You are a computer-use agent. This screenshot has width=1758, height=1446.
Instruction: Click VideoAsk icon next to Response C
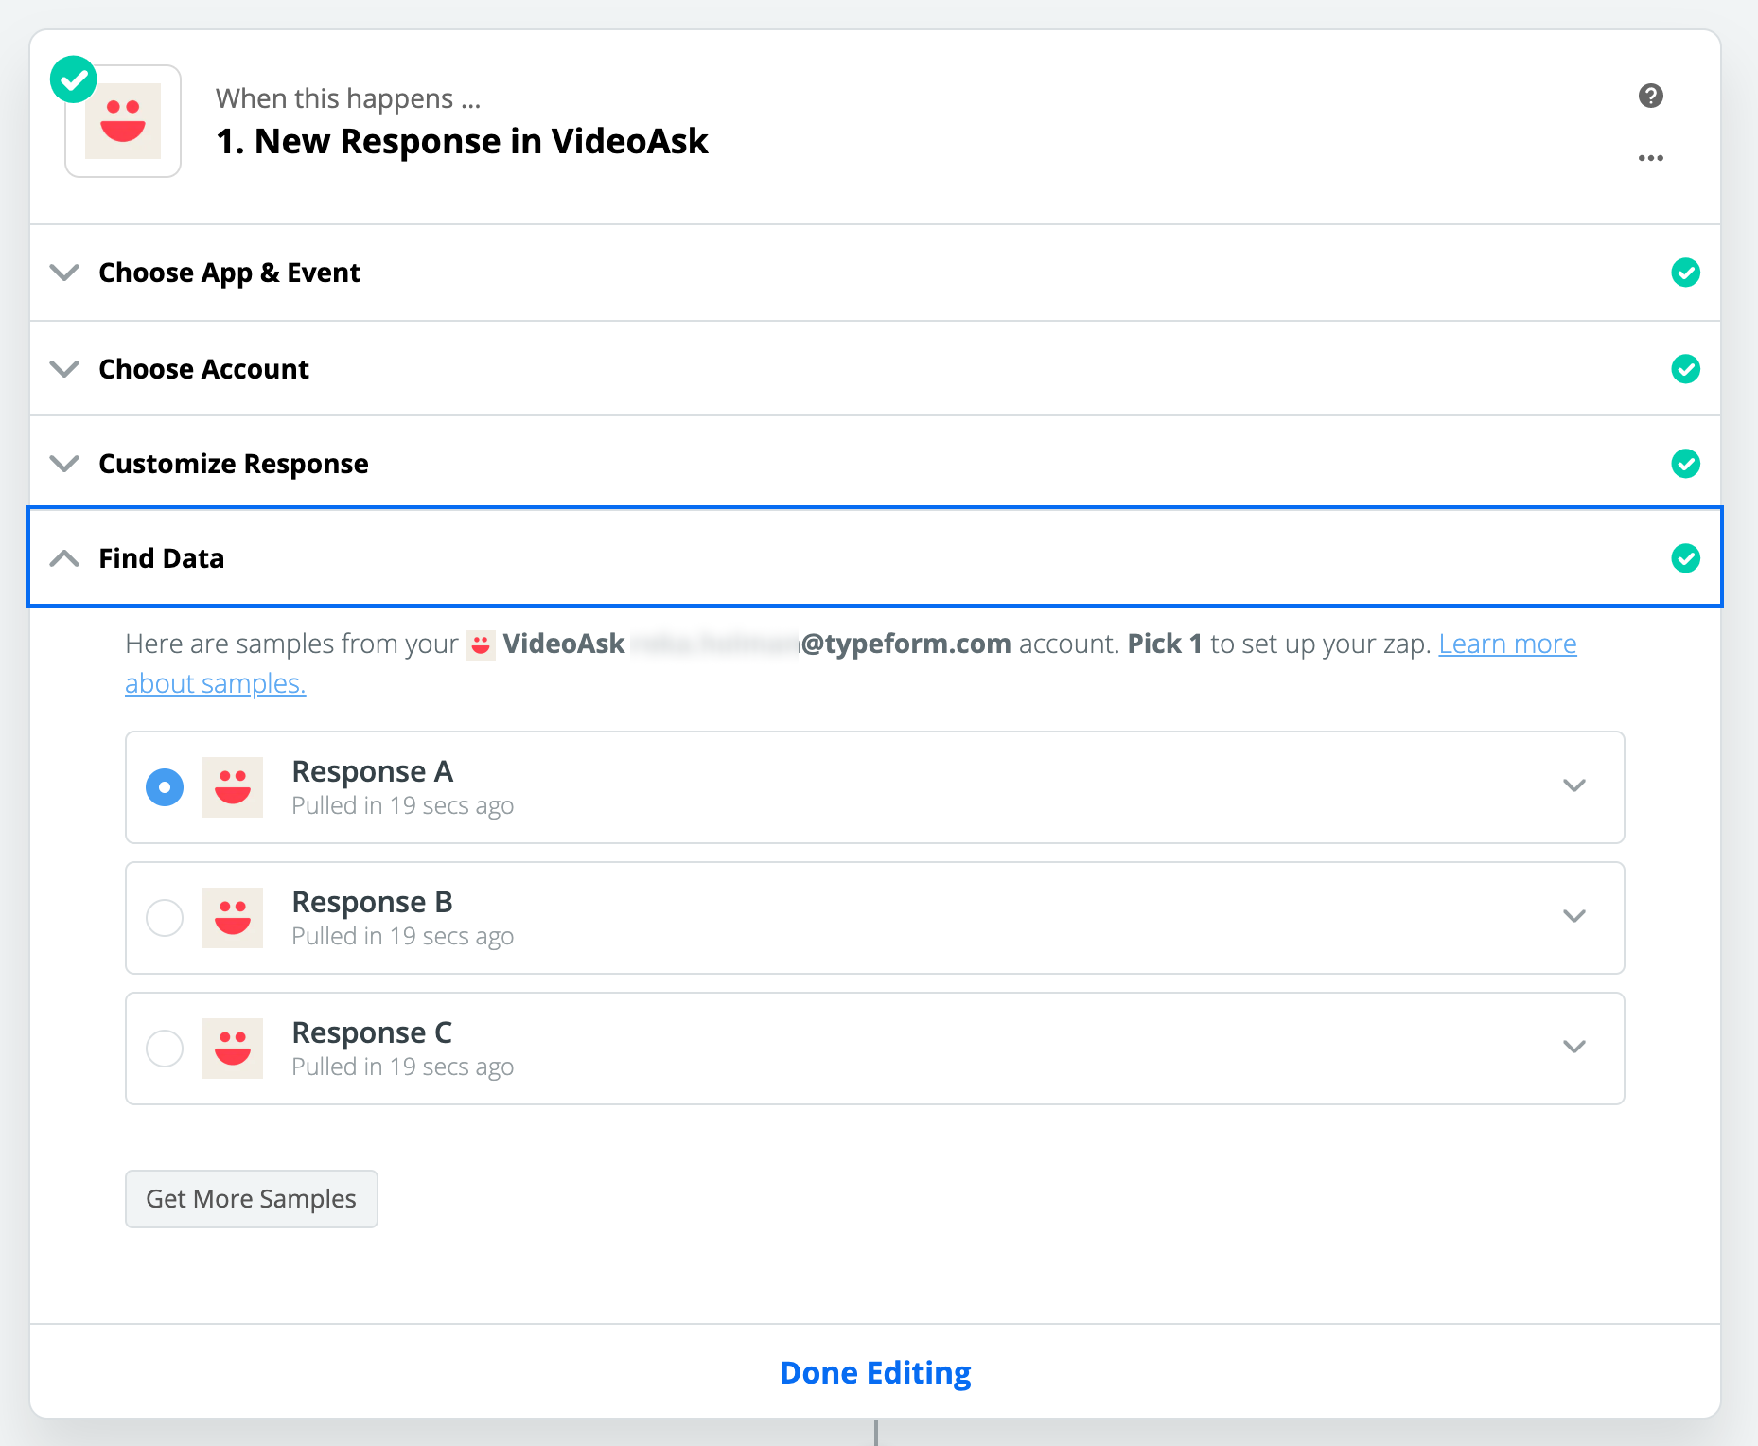tap(233, 1049)
